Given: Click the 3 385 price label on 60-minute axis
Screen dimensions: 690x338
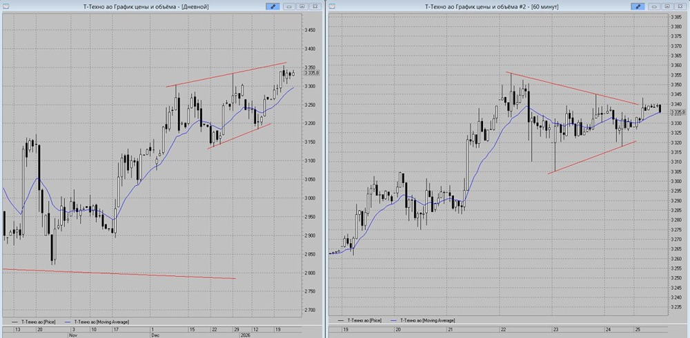Looking at the screenshot, I should pos(676,17).
